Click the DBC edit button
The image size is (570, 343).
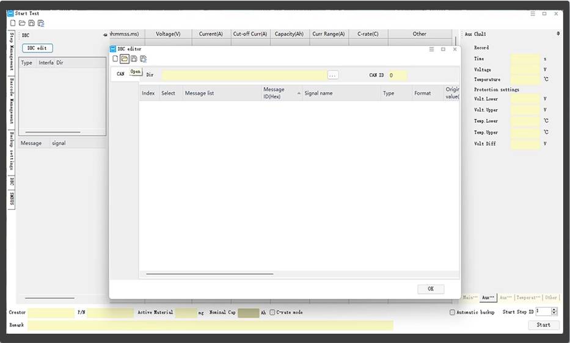(37, 48)
